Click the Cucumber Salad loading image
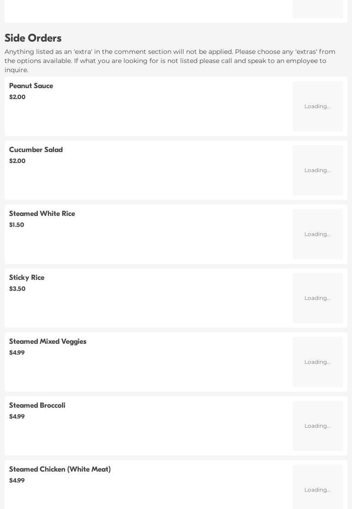This screenshot has height=509, width=352. point(317,170)
